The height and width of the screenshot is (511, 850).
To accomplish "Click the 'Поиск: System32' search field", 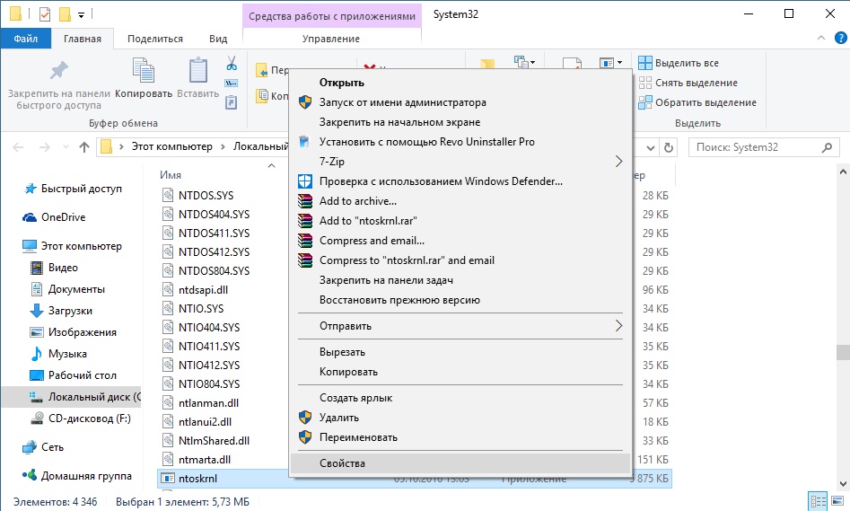I will (x=758, y=146).
